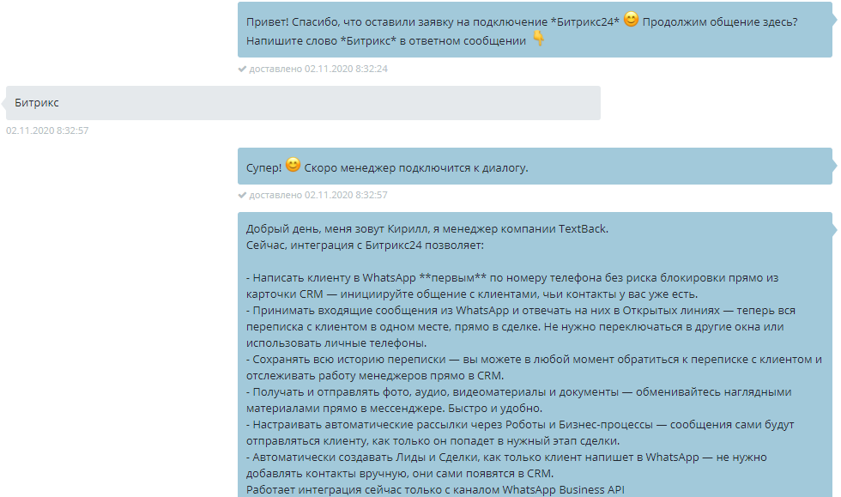The height and width of the screenshot is (497, 841).
Task: Click the line Сейчас, интеграция с Битрикс24 позволяет
Action: pos(365,245)
